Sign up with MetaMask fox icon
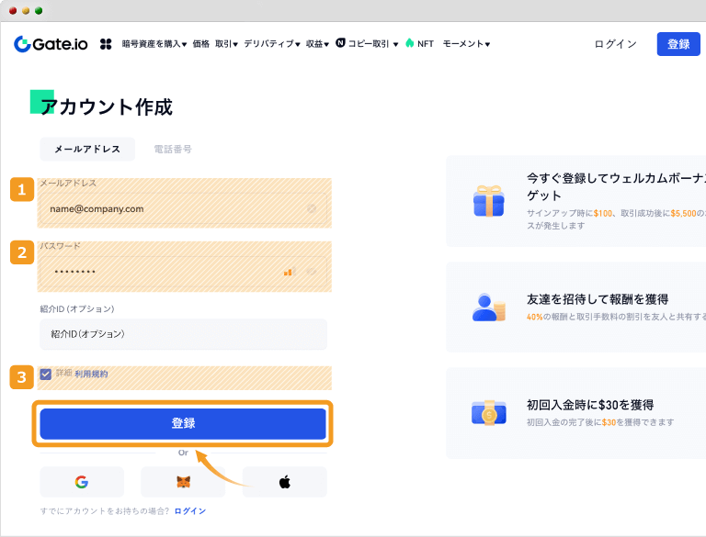Image resolution: width=706 pixels, height=537 pixels. [183, 482]
